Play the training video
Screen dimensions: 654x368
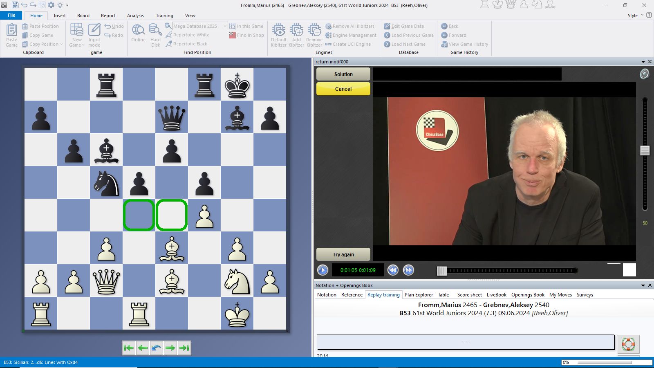tap(323, 270)
